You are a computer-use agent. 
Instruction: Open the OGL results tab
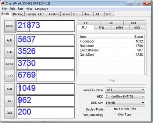point(135,23)
